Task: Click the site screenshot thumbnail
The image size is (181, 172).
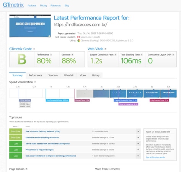Action: (30, 26)
